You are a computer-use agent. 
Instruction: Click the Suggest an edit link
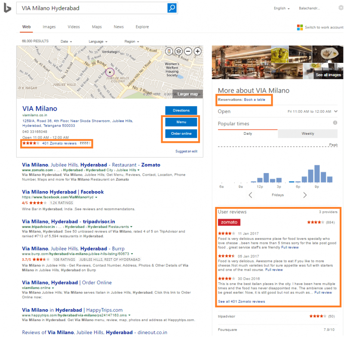click(x=186, y=151)
